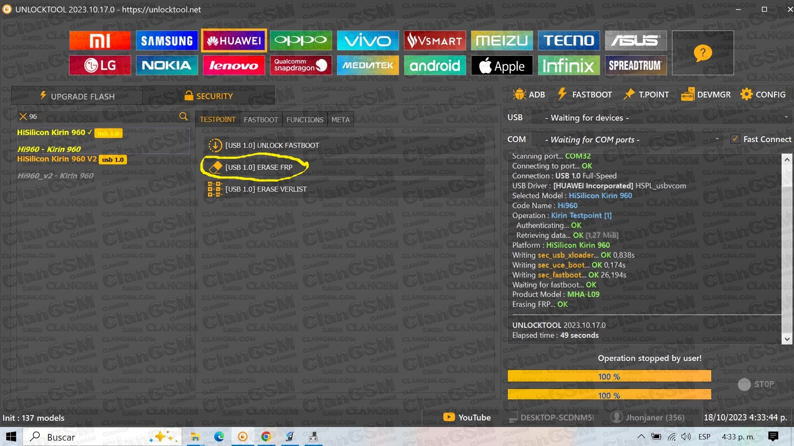Open CONFIG gear settings
The height and width of the screenshot is (446, 794).
[763, 95]
